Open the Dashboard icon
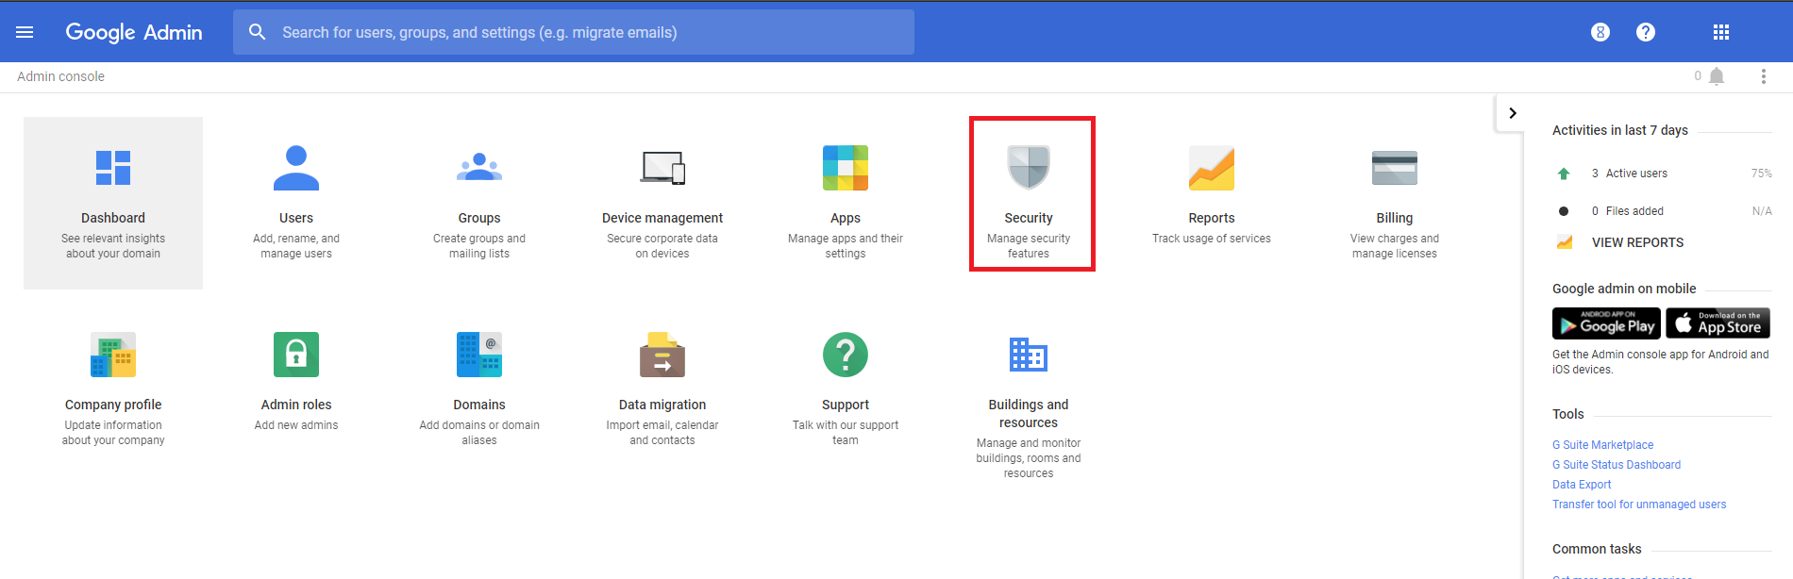Viewport: 1793px width, 579px height. click(x=113, y=168)
